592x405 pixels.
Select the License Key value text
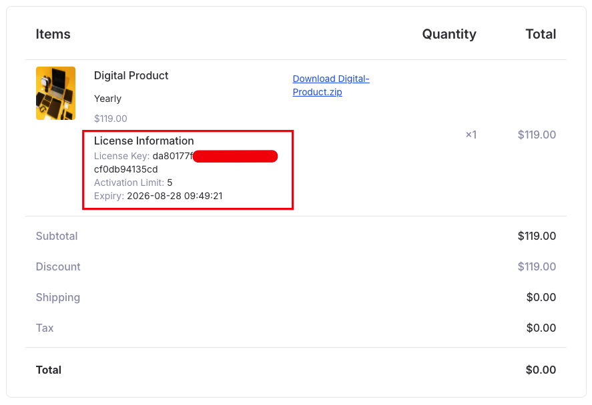pos(172,156)
